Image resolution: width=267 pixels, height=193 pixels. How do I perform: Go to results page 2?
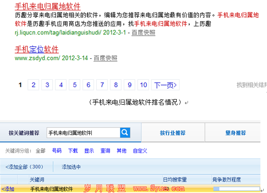click(33, 85)
